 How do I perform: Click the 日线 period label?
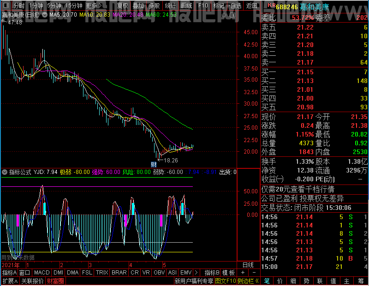[x=248, y=265]
